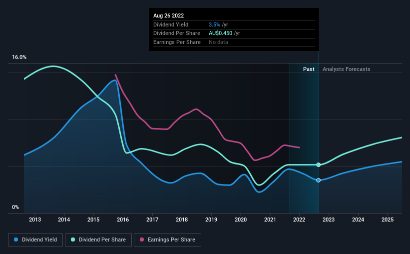Click the 2018 x-axis label
This screenshot has height=254, width=410.
pyautogui.click(x=182, y=219)
